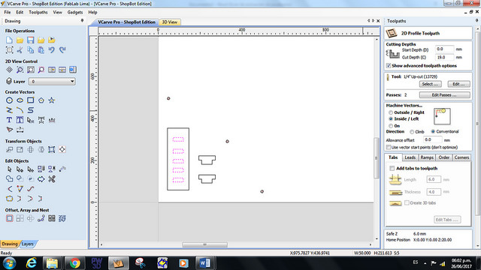Open the Layer dropdown list
Viewport: 481px width, 270px height.
[x=52, y=82]
